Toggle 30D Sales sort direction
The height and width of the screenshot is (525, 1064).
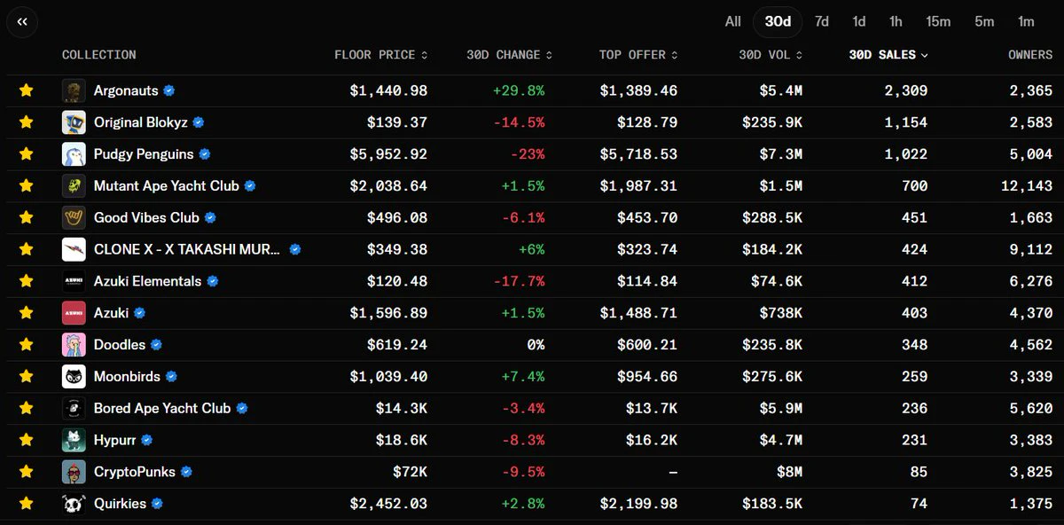click(888, 55)
